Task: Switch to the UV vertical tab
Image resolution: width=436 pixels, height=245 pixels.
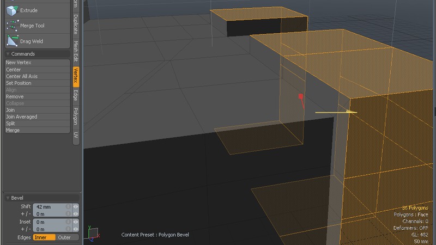Action: point(76,136)
